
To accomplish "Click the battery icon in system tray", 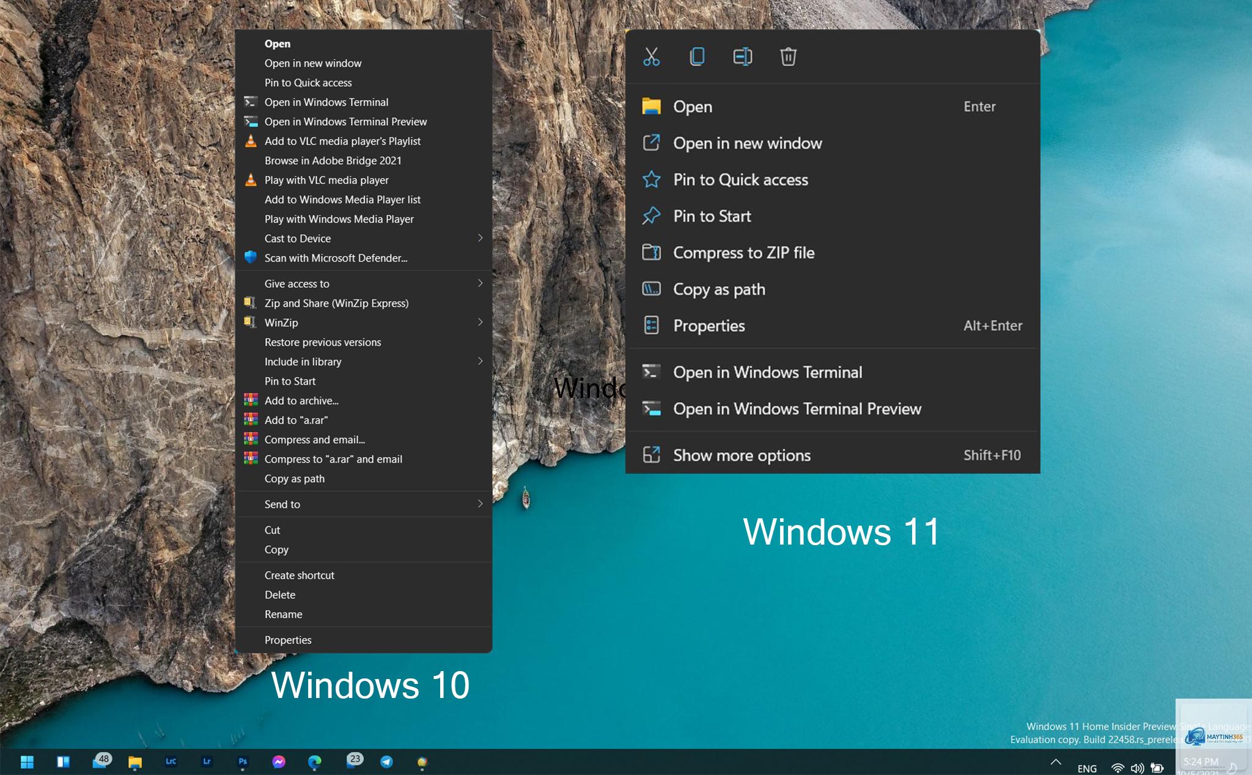I will (1157, 768).
